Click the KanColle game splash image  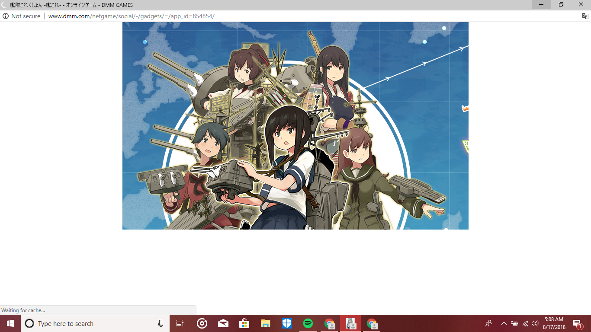[295, 125]
